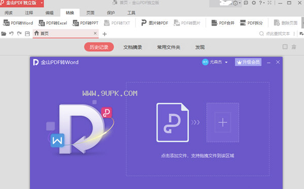Click the 删除页面 delete page tool
Viewport: 304px width, 189px height.
[286, 23]
